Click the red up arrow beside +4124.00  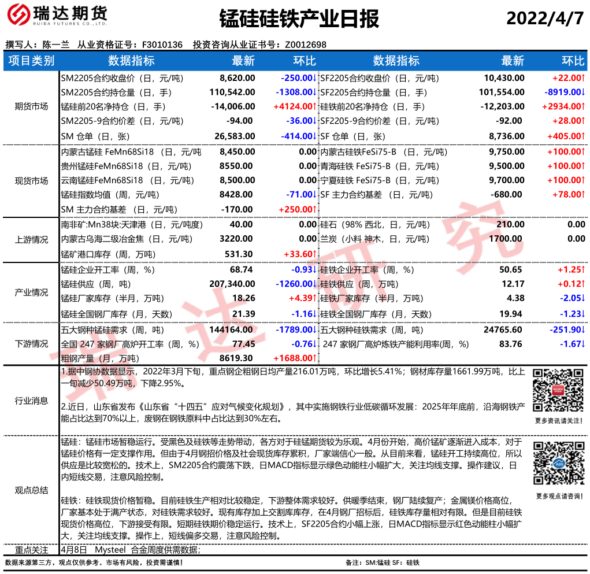pos(316,107)
